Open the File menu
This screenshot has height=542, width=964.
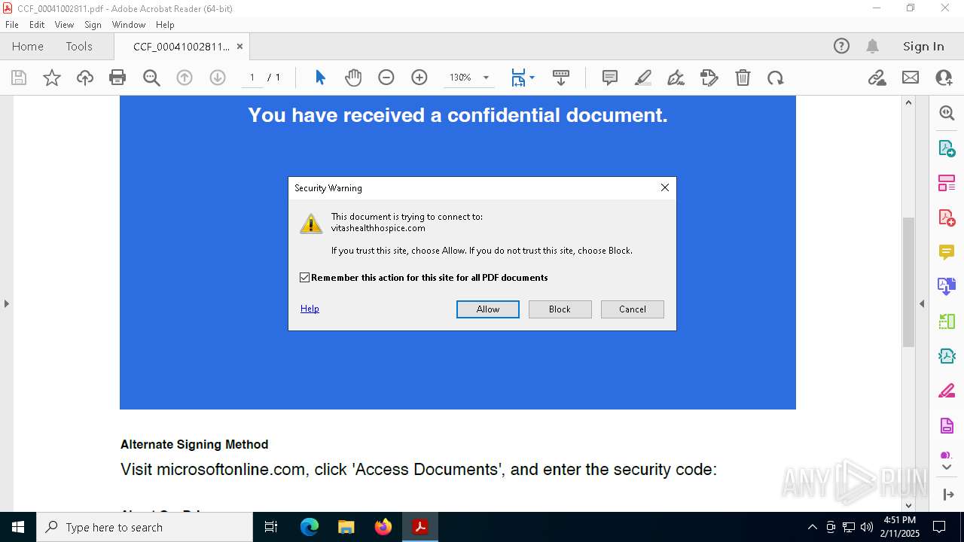[12, 24]
